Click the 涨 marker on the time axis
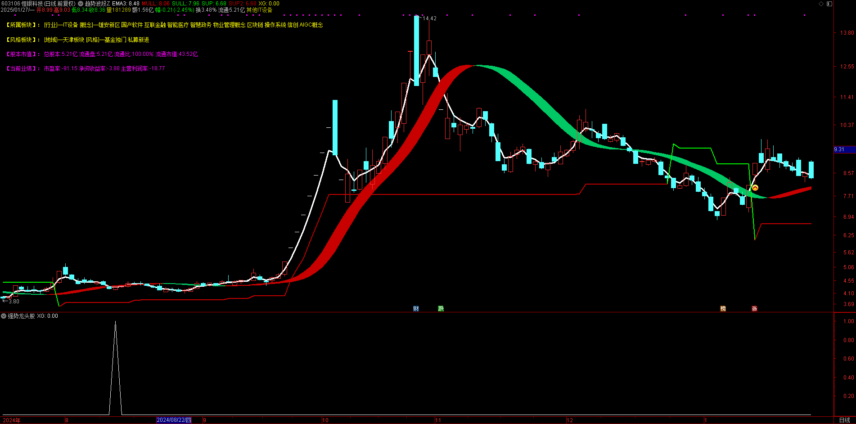 (x=754, y=308)
